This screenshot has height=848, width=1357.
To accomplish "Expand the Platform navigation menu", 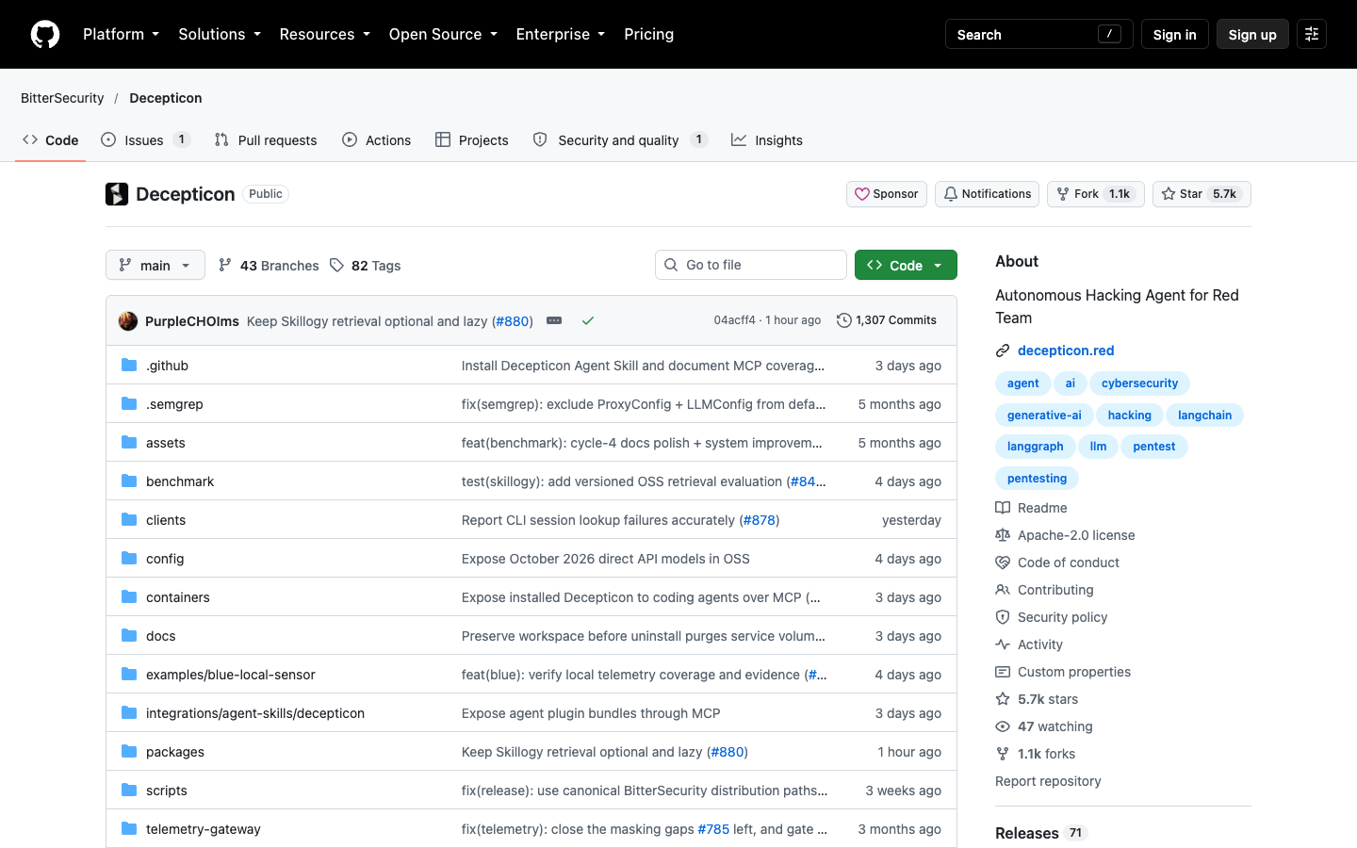I will coord(121,34).
